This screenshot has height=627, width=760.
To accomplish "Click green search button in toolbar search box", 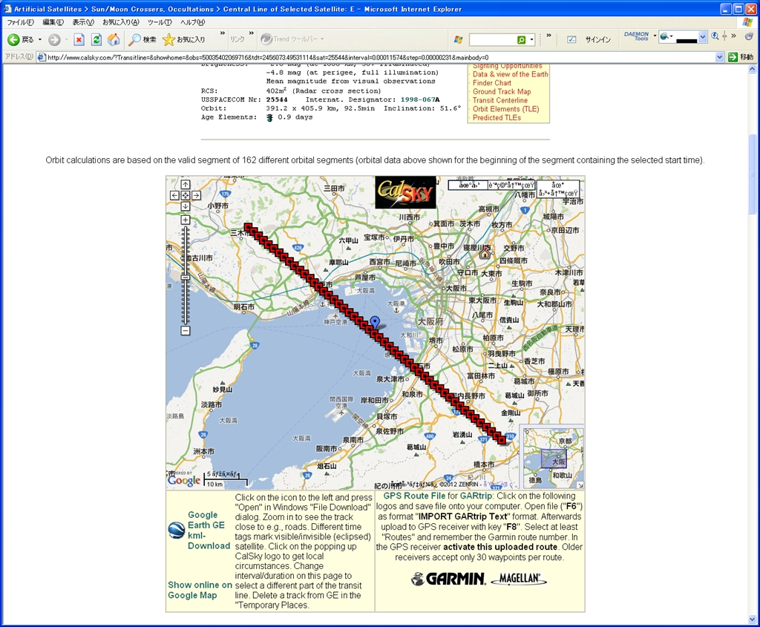I will coord(522,40).
